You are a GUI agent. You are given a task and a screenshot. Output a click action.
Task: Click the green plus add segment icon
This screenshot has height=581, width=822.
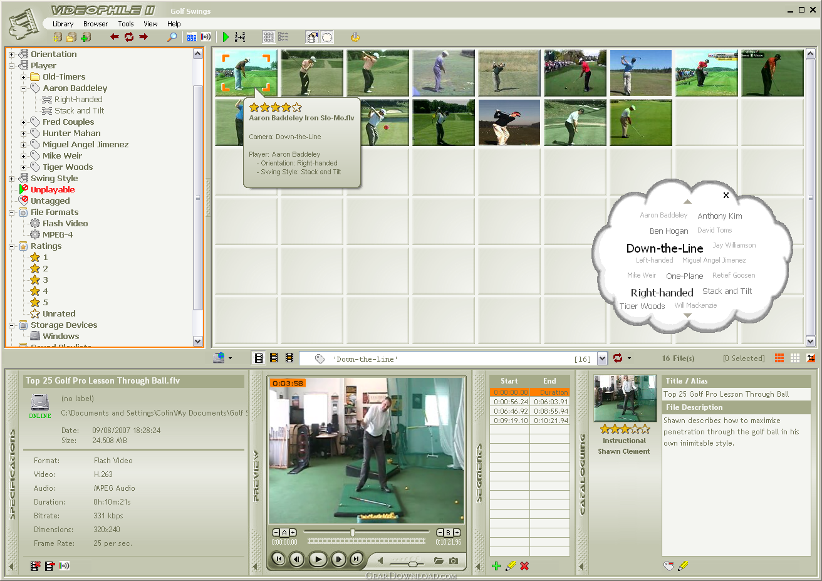(x=496, y=566)
